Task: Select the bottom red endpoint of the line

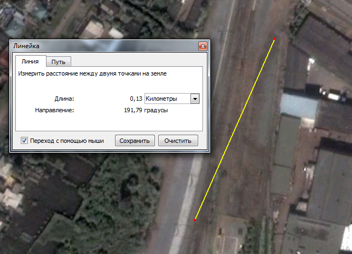Action: [x=195, y=220]
